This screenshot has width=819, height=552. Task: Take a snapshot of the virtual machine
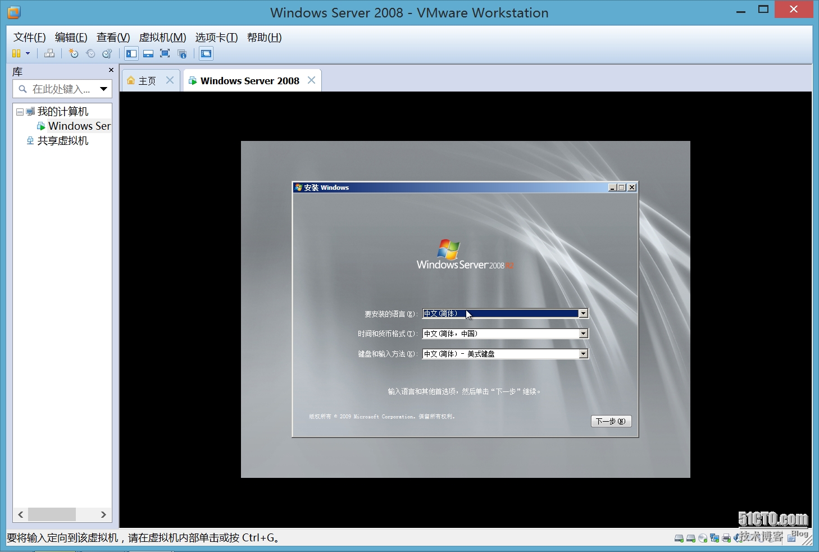coord(74,53)
